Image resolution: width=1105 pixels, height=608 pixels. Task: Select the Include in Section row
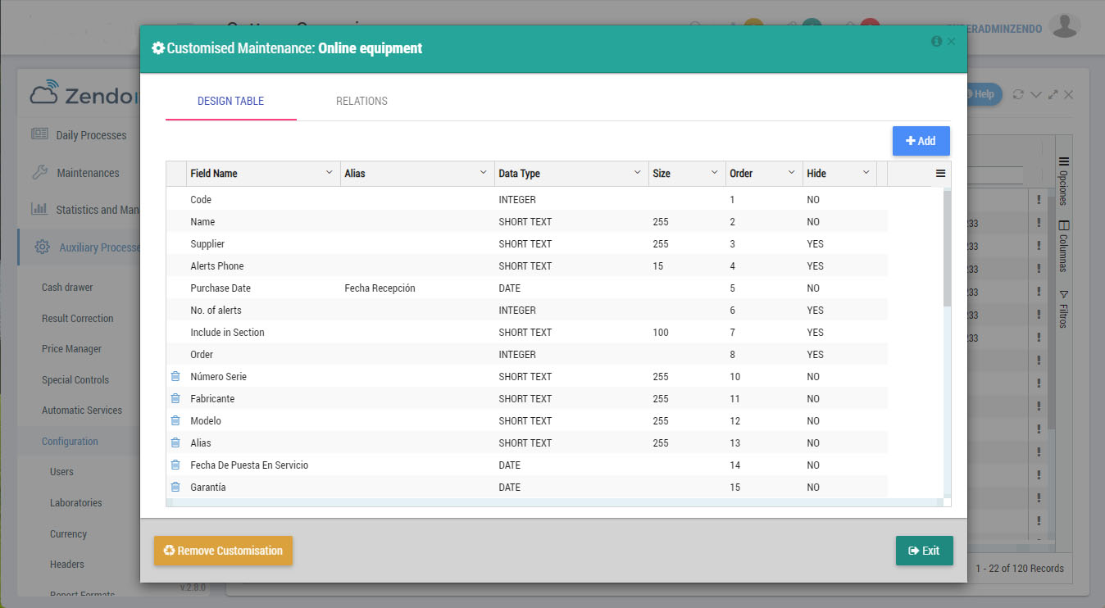click(x=527, y=332)
